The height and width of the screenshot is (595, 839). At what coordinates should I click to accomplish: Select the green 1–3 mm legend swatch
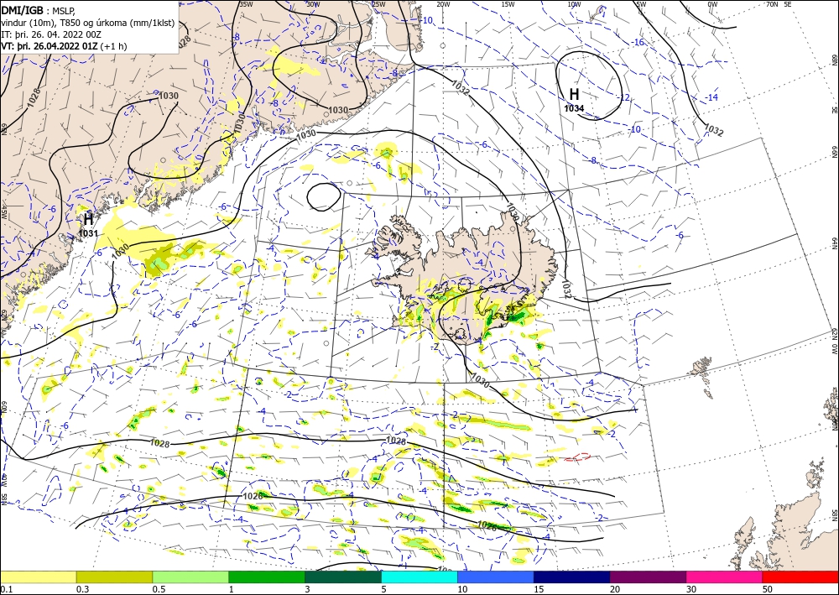tap(267, 577)
